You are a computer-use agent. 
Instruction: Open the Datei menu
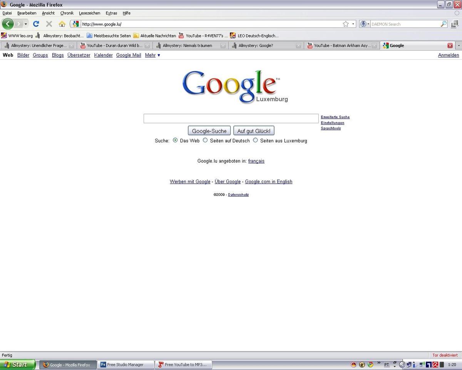point(7,13)
